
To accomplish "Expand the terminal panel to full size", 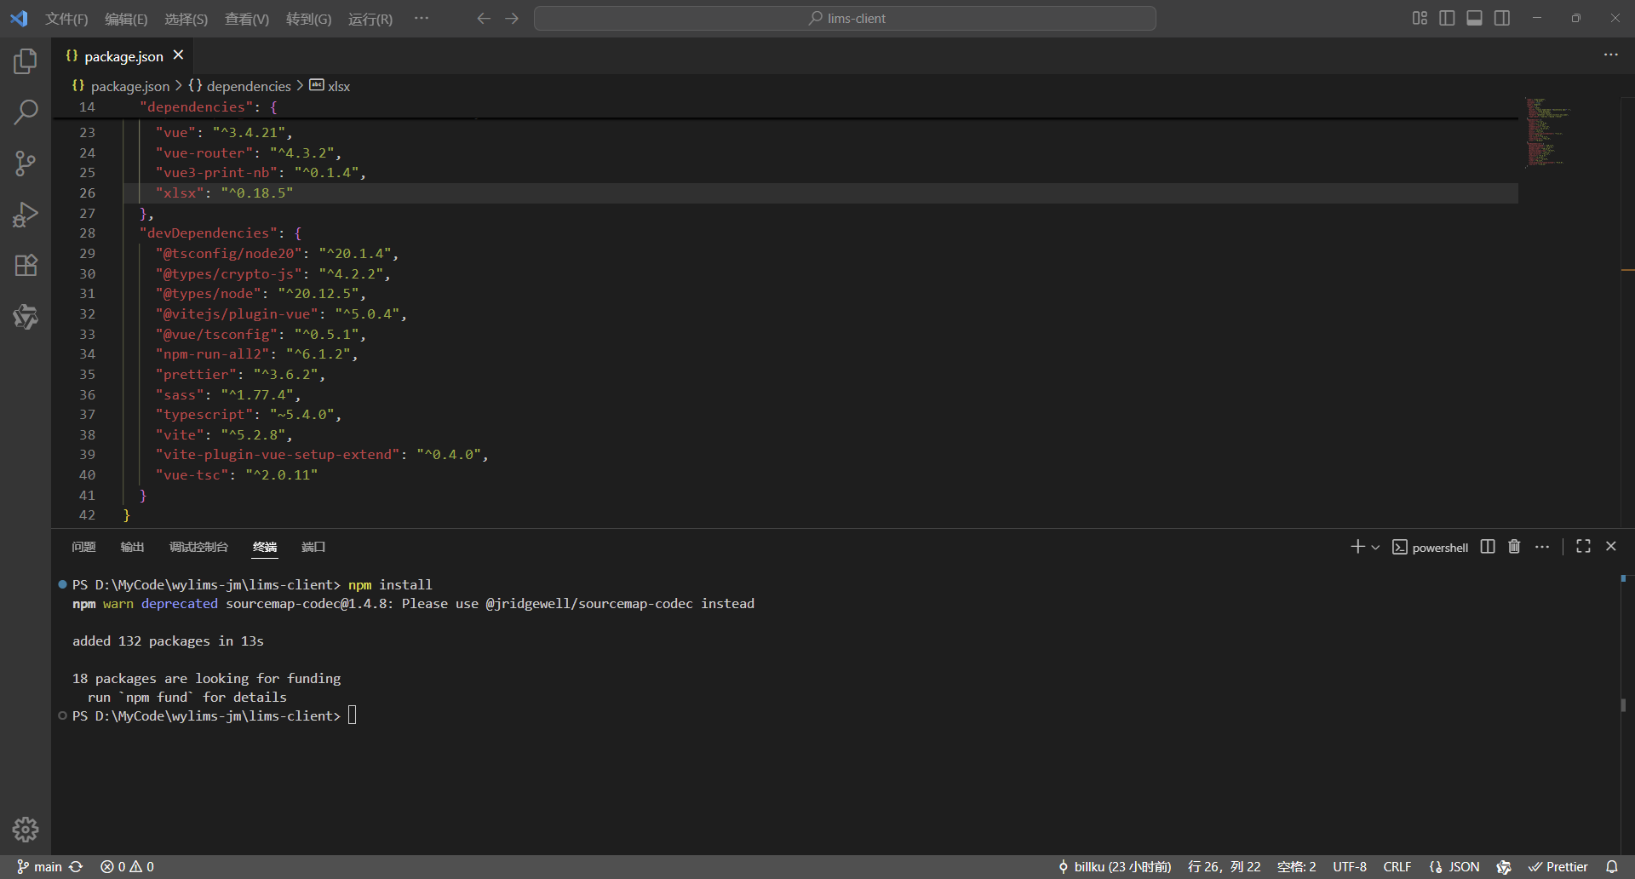I will coord(1583,546).
